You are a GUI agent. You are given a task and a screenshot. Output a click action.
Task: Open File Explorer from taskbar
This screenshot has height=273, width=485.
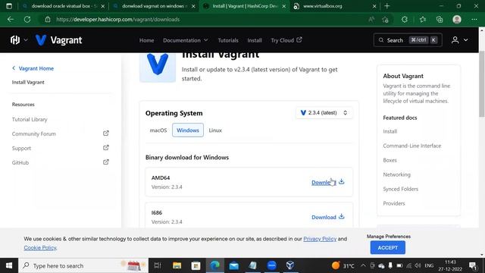(177, 265)
